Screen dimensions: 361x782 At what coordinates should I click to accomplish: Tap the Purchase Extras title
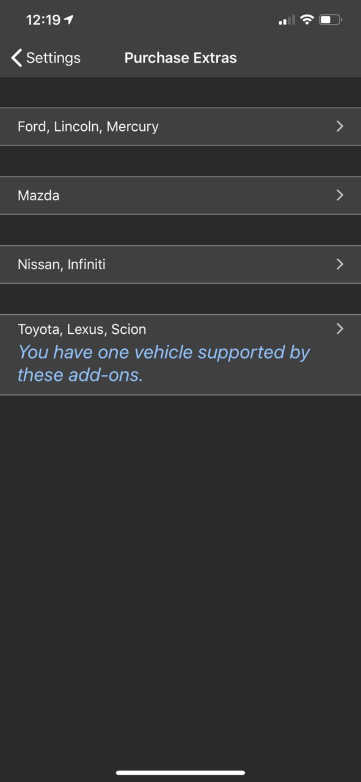coord(181,58)
